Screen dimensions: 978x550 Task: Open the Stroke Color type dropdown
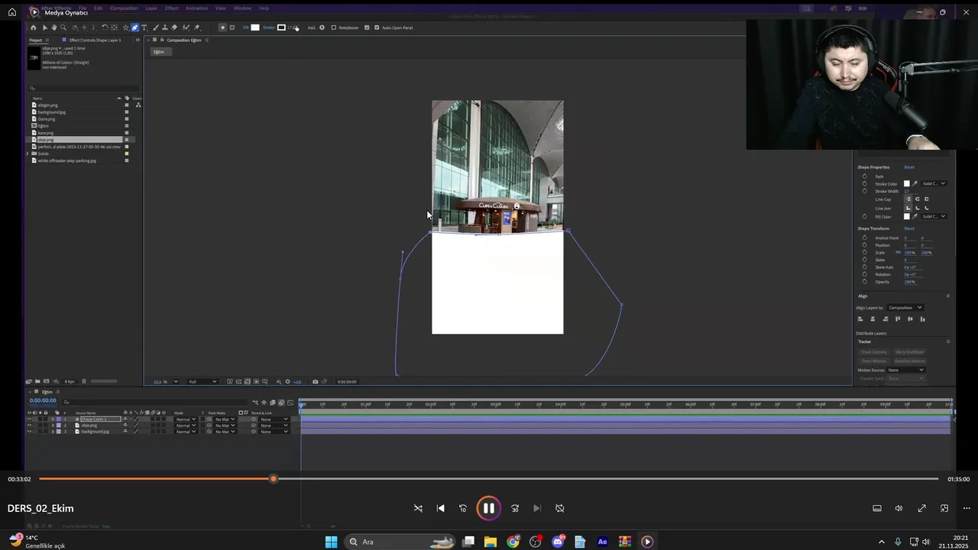[934, 183]
